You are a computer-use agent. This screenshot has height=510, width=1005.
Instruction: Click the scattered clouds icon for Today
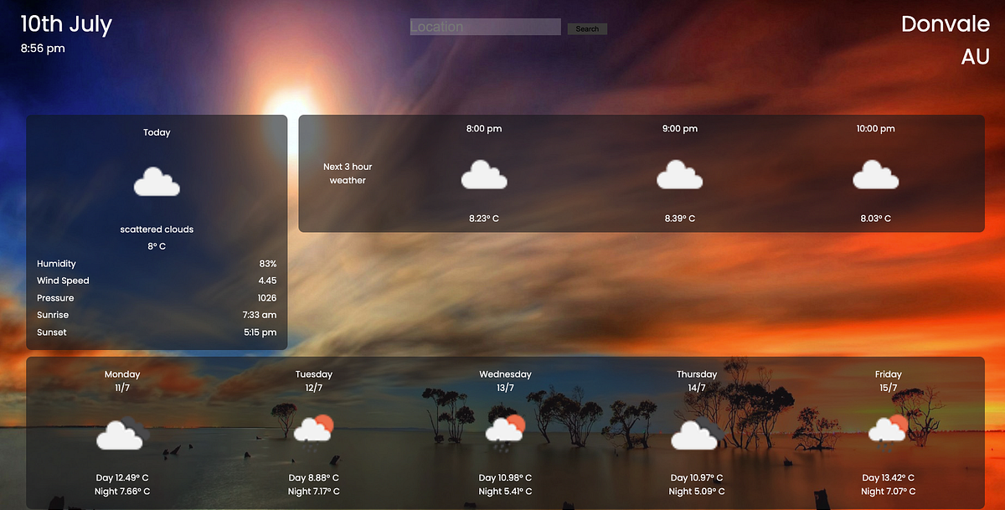tap(157, 183)
